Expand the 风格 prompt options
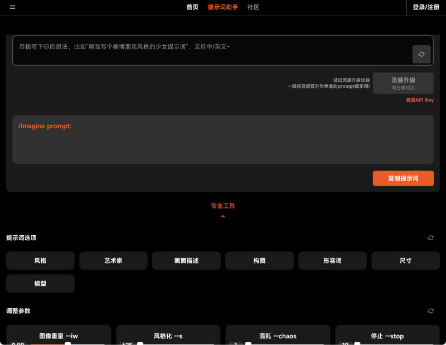Image resolution: width=446 pixels, height=345 pixels. [40, 261]
